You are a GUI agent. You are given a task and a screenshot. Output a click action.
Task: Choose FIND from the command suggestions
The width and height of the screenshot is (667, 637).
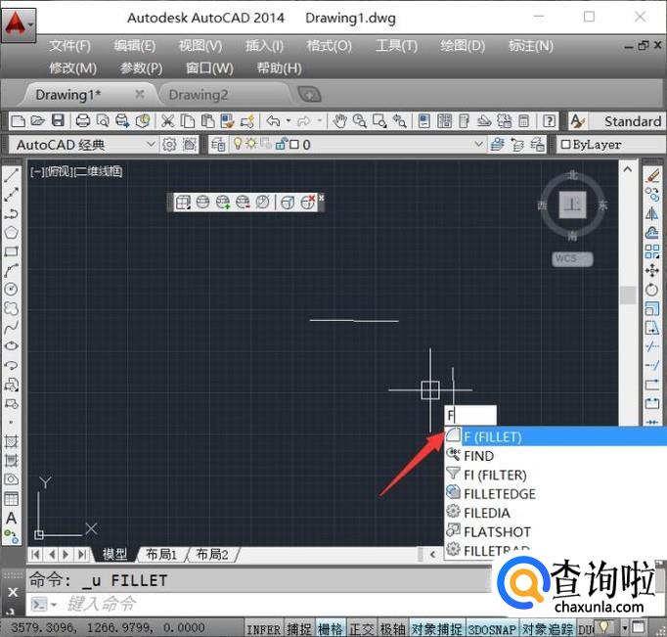(x=479, y=456)
